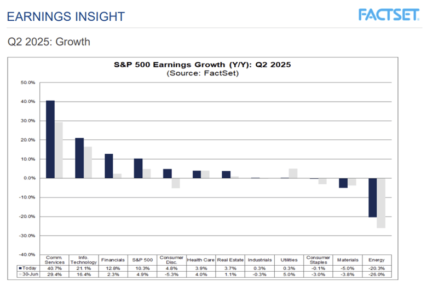Image resolution: width=427 pixels, height=286 pixels.
Task: Select the 40.7% cell for Comm. Services
Action: coord(54,269)
